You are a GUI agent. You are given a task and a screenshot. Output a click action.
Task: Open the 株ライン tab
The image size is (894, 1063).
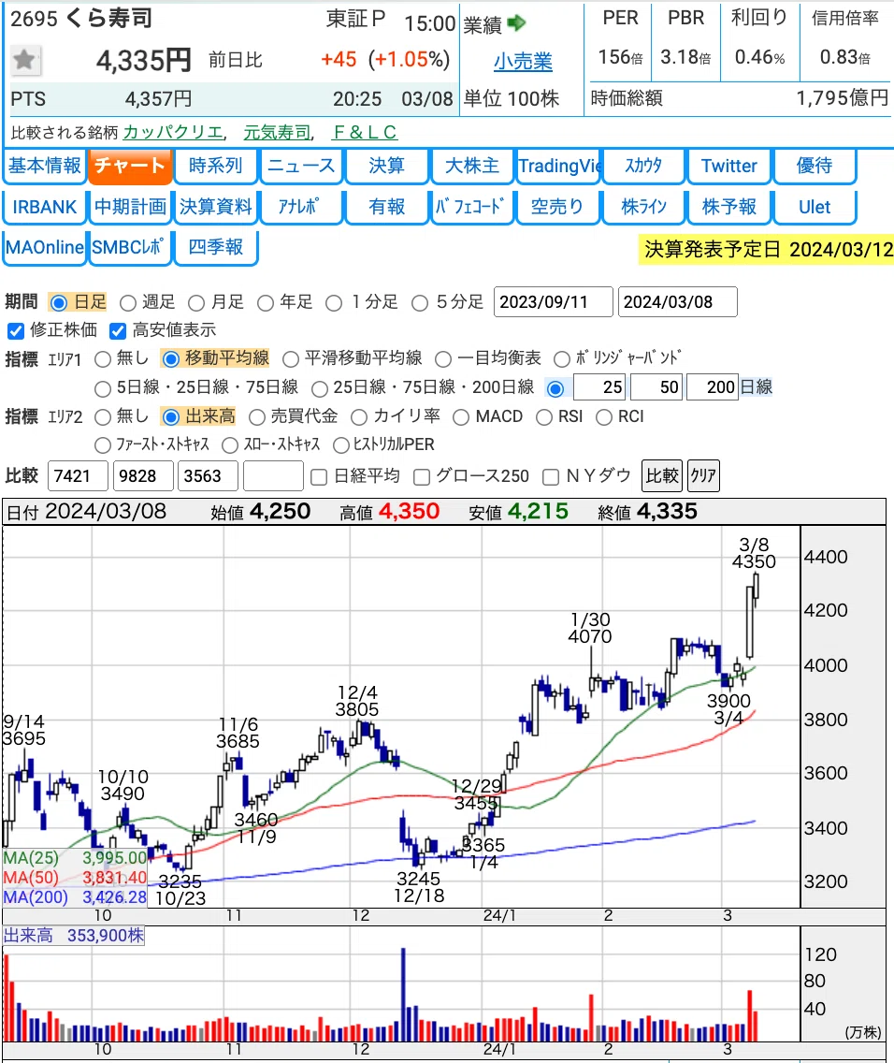[x=643, y=207]
